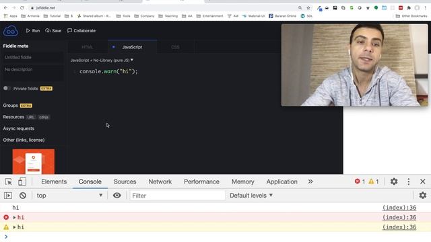This screenshot has height=242, width=431.
Task: Open the Teaching bookmarks folder
Action: tap(168, 16)
